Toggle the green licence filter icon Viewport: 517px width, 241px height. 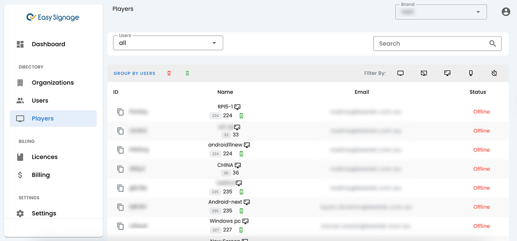[187, 73]
